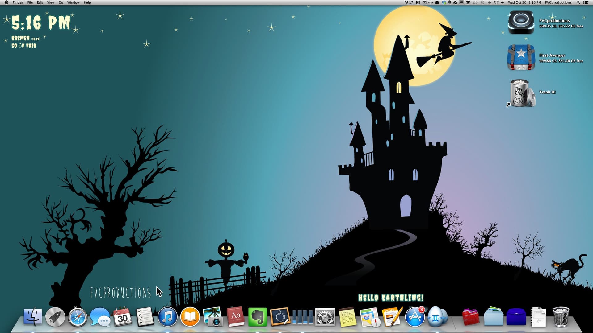Open the Dictionary app in Dock
The height and width of the screenshot is (333, 593).
[235, 317]
